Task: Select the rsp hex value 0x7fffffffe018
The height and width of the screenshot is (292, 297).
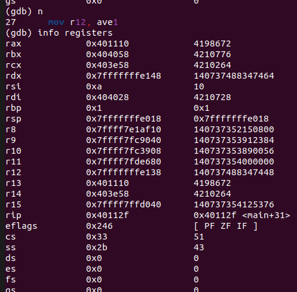Action: tap(124, 119)
